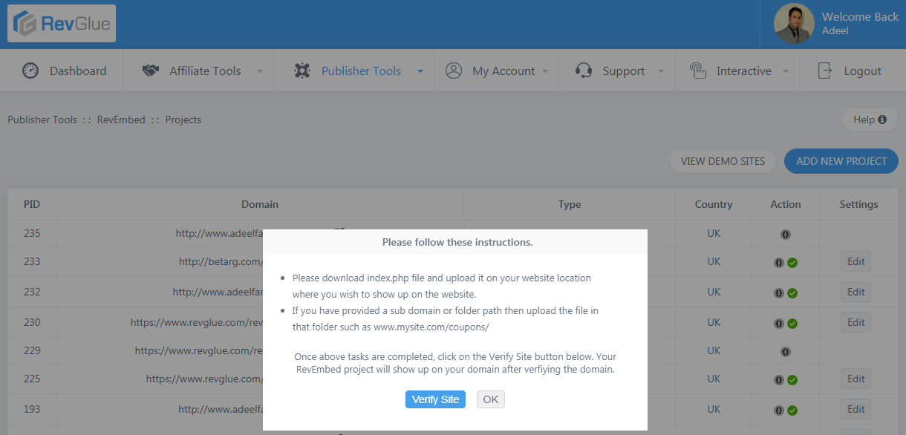906x435 pixels.
Task: Click the RevEmbed breadcrumb
Action: tap(121, 120)
